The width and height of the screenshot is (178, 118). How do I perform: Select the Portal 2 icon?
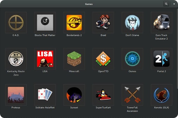[162, 59]
